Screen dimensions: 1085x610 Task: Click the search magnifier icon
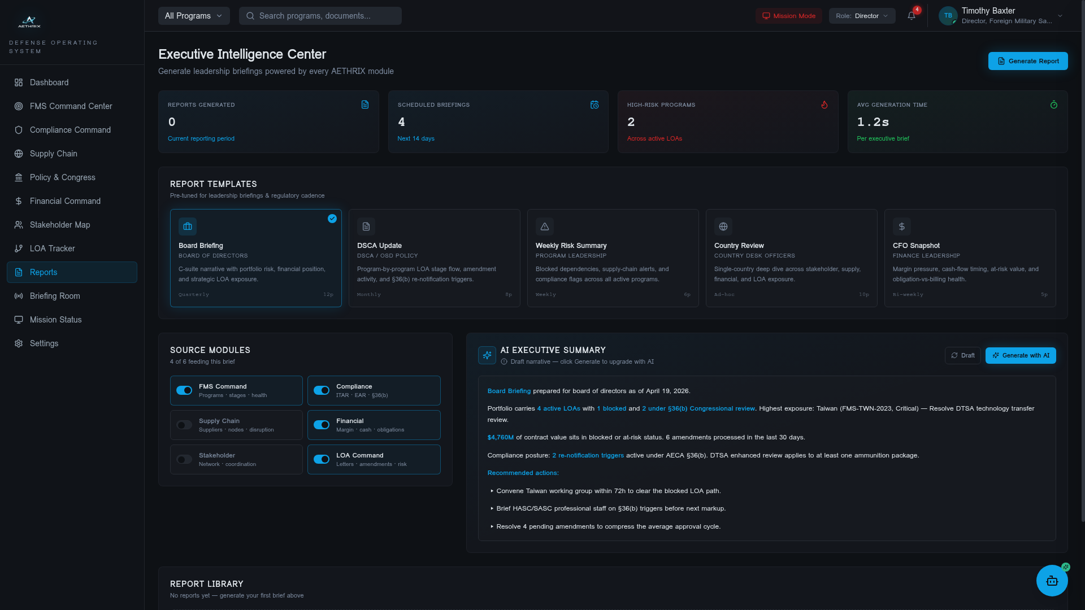(250, 16)
